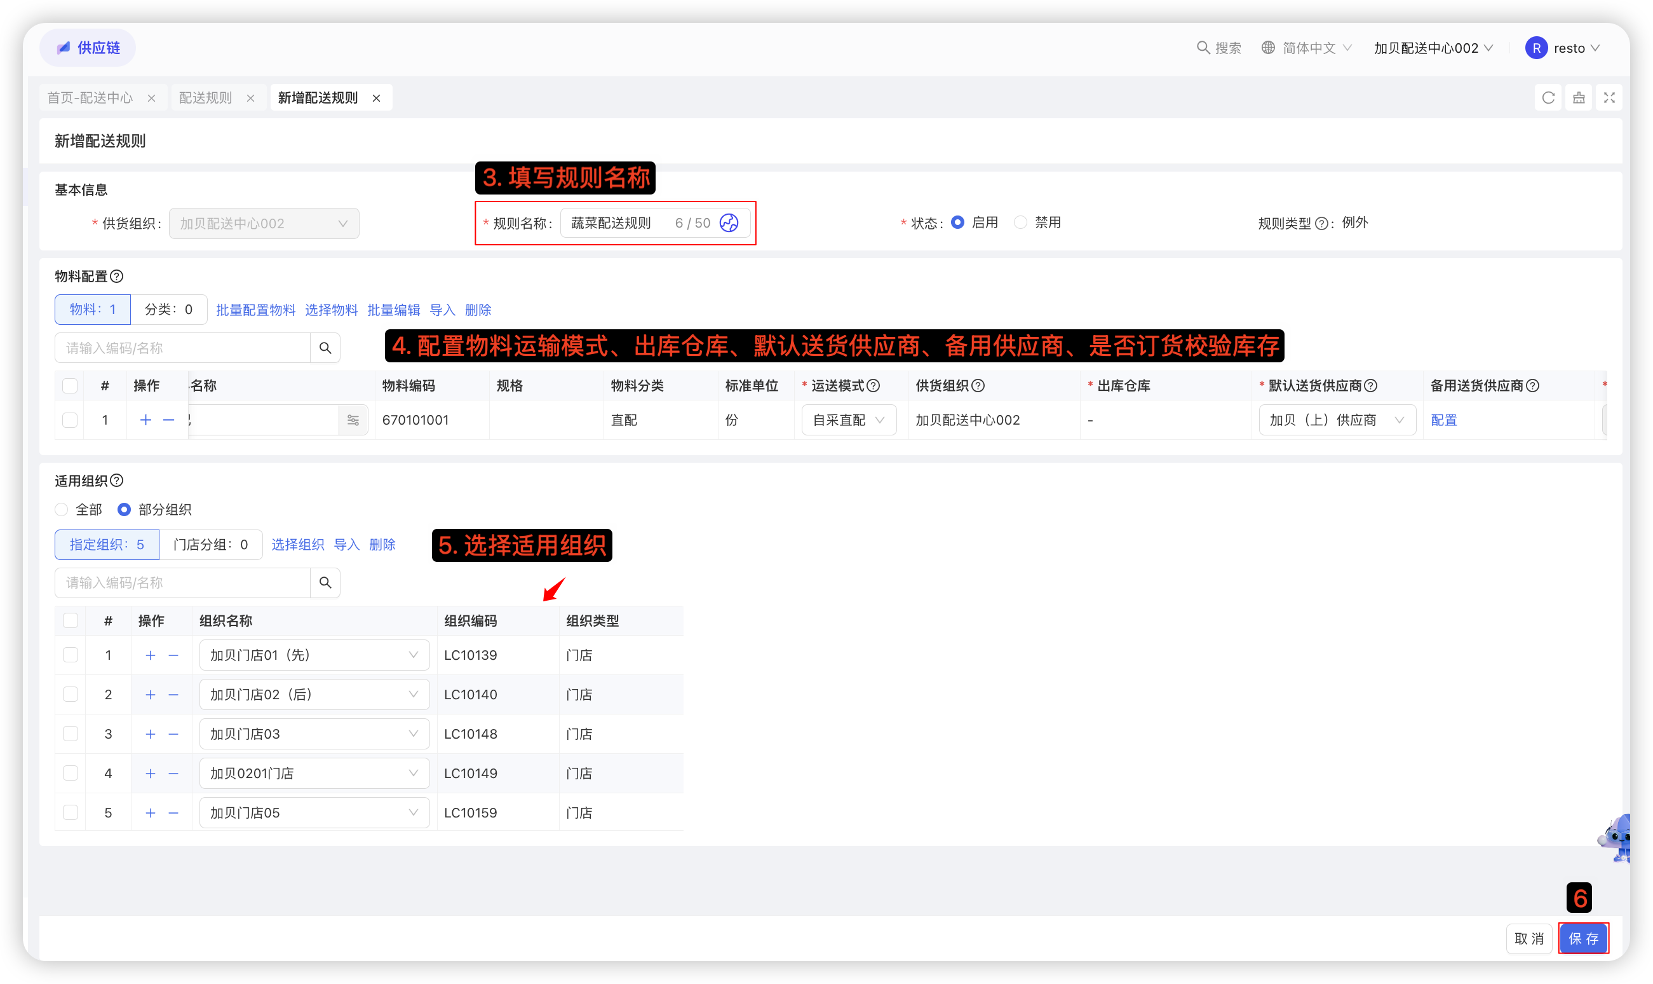
Task: Open the 运送模式 自采直配 dropdown
Action: pyautogui.click(x=849, y=420)
